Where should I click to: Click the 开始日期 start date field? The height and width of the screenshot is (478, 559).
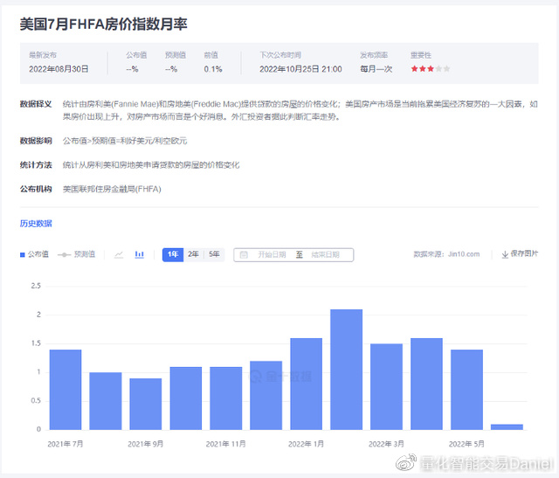(x=272, y=254)
